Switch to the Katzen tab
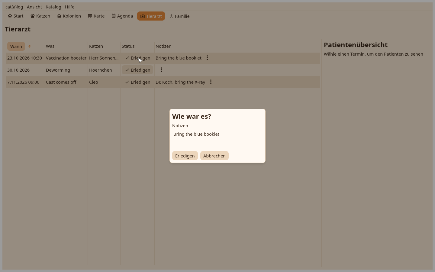The height and width of the screenshot is (272, 435). pos(40,16)
